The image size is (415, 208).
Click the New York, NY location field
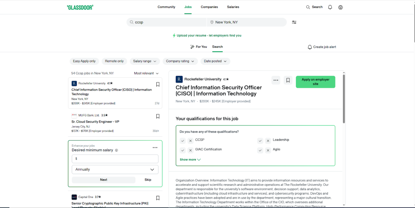coord(247,22)
